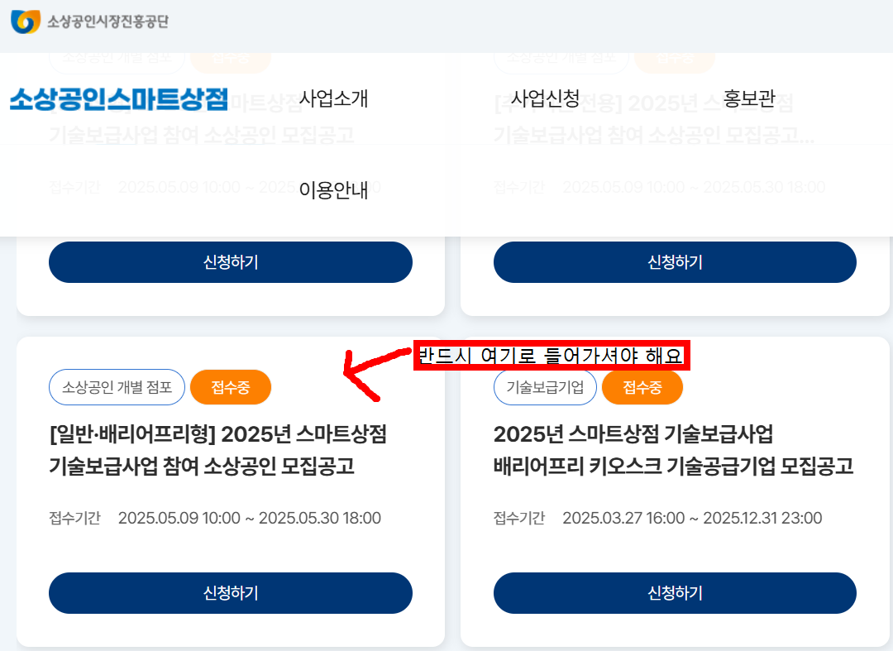Select the orange 접수중 badge on left card
893x651 pixels.
pyautogui.click(x=230, y=386)
